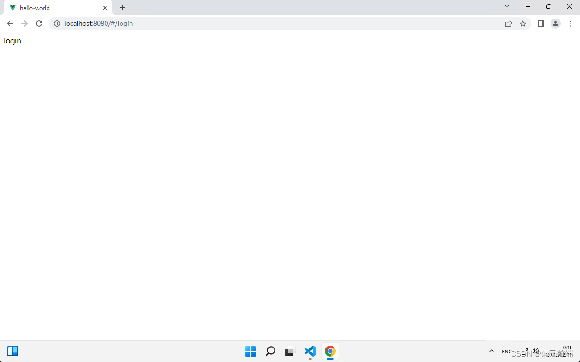Screen dimensions: 580x362
Task: Open the Chrome side panel
Action: [541, 24]
